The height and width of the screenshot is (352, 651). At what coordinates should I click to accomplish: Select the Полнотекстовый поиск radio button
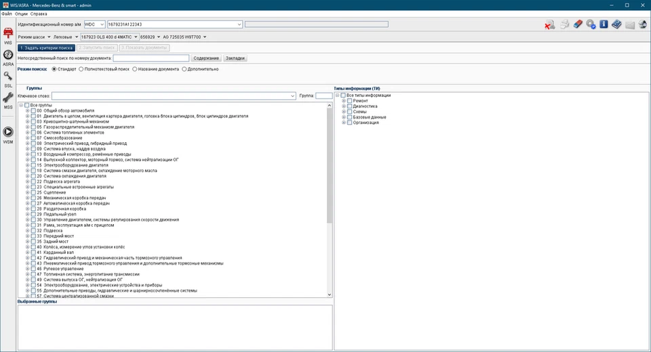(81, 69)
